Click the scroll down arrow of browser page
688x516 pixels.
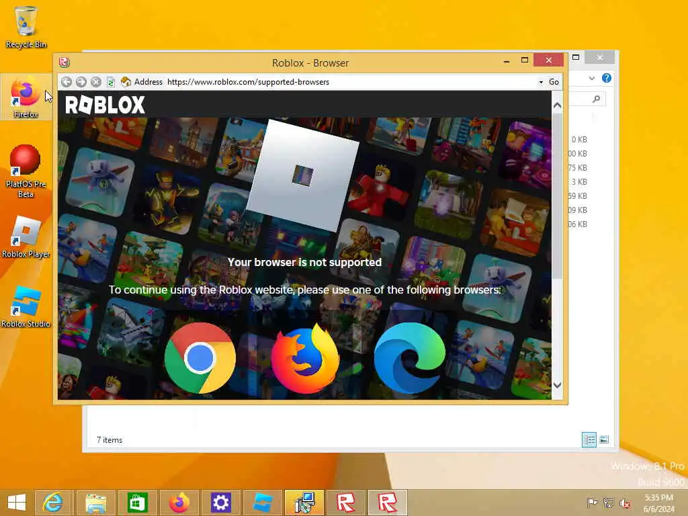pos(557,385)
